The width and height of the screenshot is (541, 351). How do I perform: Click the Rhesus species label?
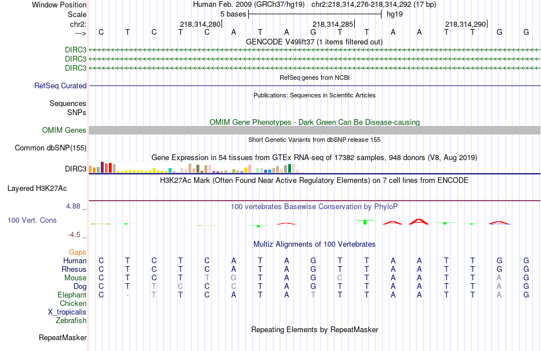tap(74, 269)
